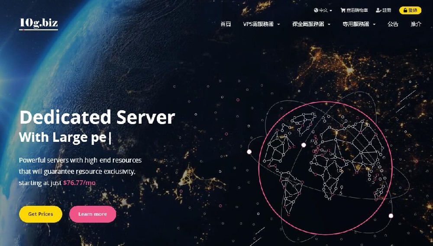
Task: Expand the 专用服务器 dropdown menu
Action: (x=359, y=24)
